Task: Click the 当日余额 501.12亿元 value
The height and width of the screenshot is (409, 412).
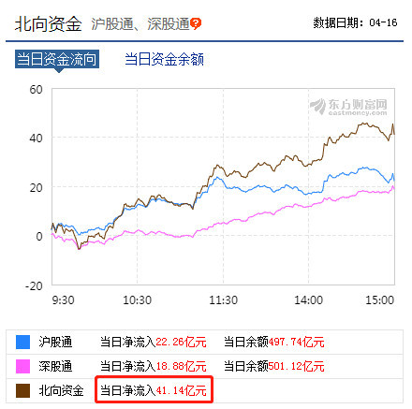Action: [296, 367]
